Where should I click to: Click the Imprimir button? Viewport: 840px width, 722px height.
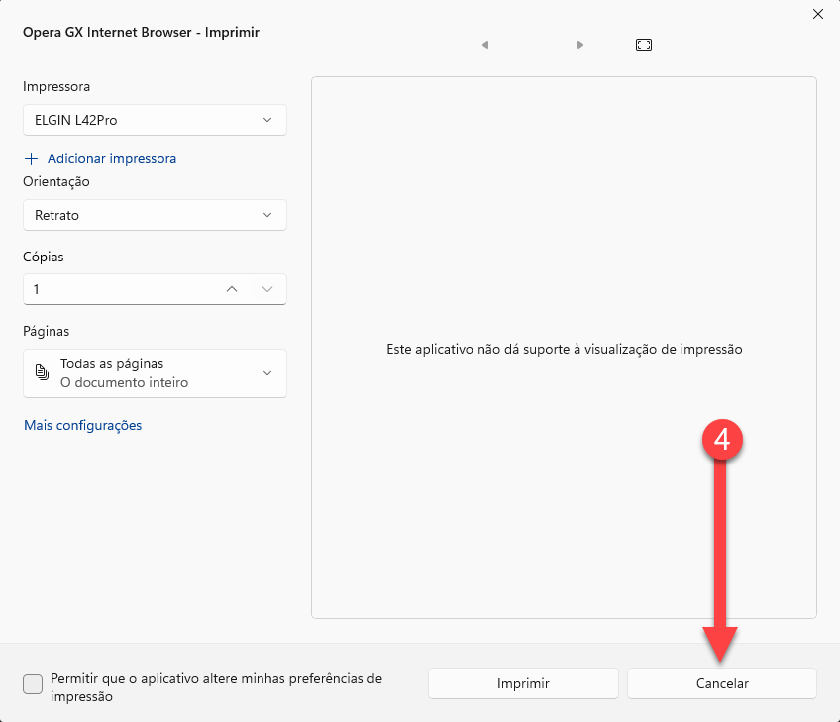pos(523,683)
